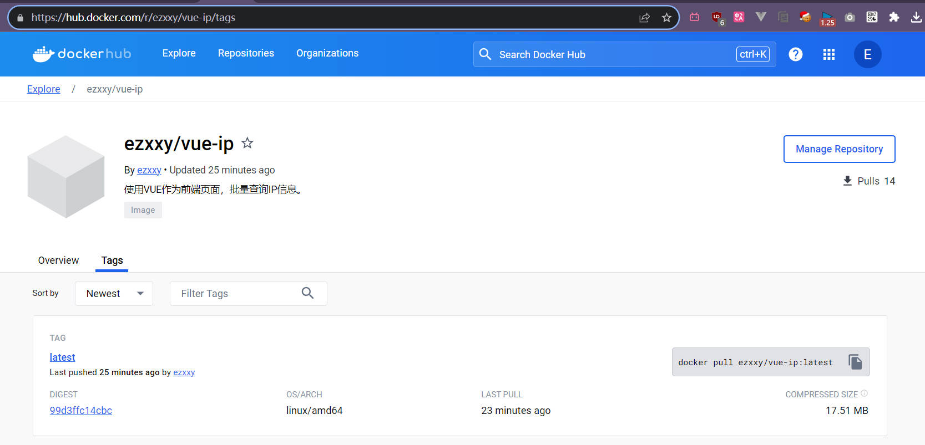Click the camera screenshot extension icon
Viewport: 925px width, 445px height.
(x=850, y=18)
